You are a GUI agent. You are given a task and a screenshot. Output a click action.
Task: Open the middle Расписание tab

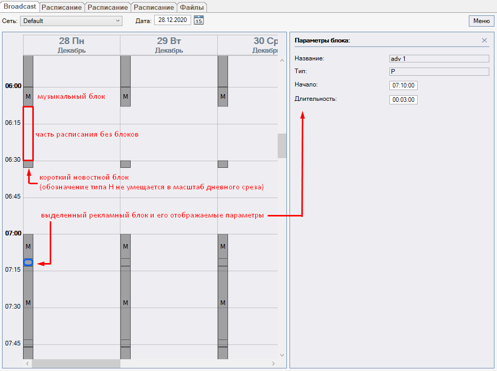[x=108, y=7]
